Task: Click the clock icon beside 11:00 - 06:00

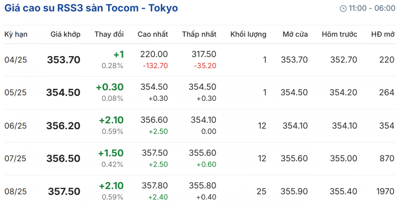Action: (x=343, y=9)
